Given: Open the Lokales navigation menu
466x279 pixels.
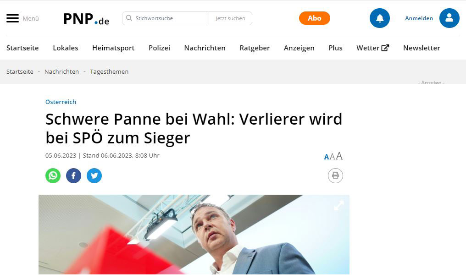Looking at the screenshot, I should coord(66,48).
